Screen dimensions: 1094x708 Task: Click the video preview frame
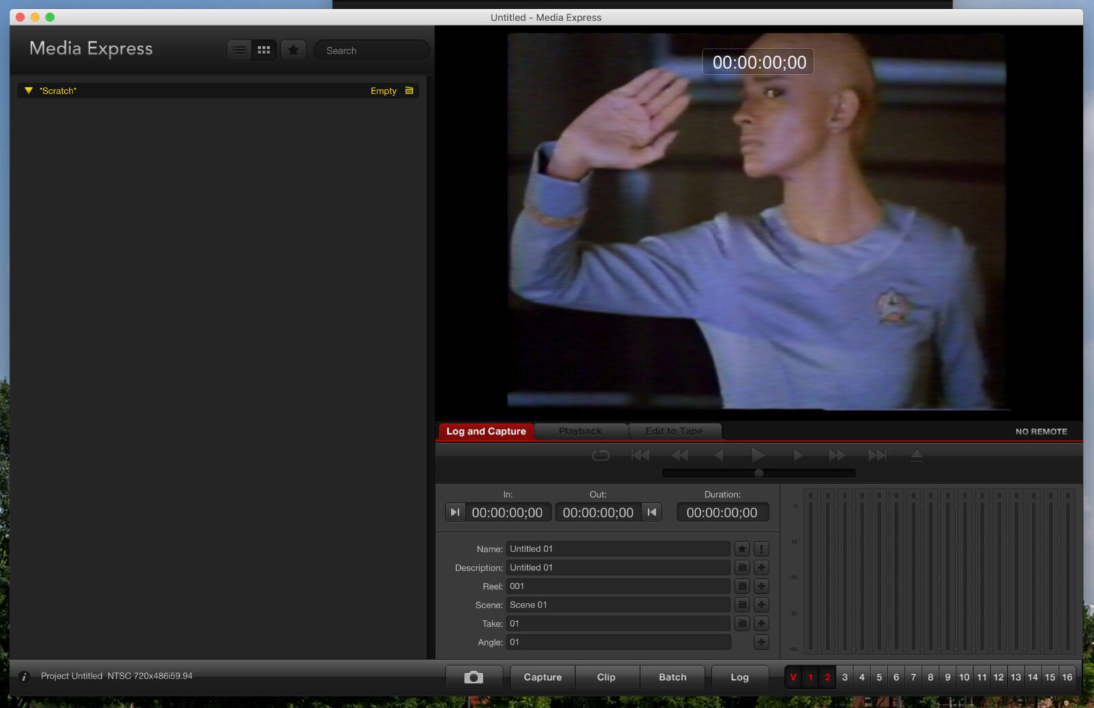758,221
